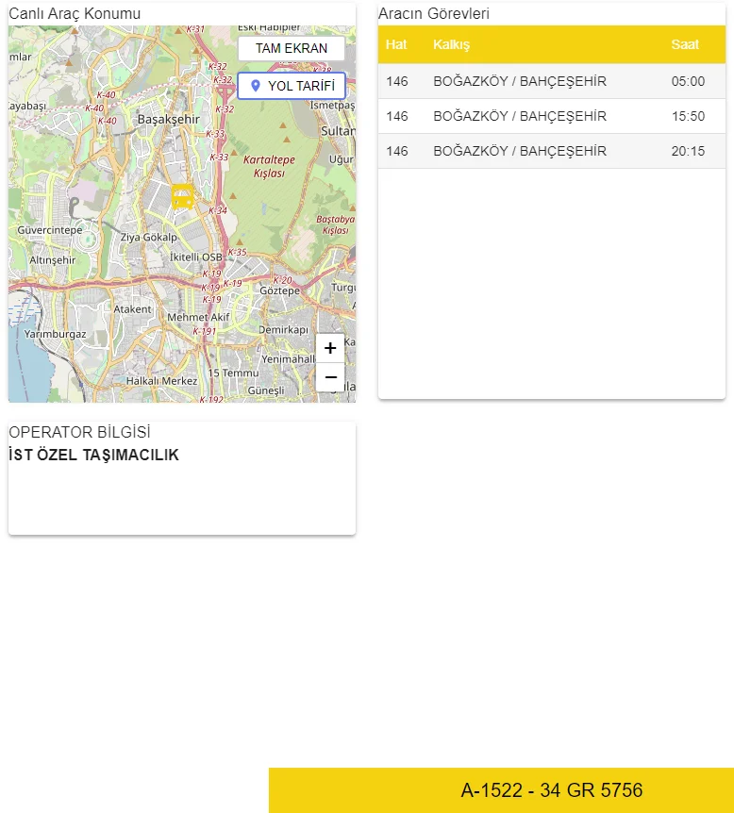The image size is (734, 813).
Task: Select the 05:00 departure task row
Action: click(551, 81)
